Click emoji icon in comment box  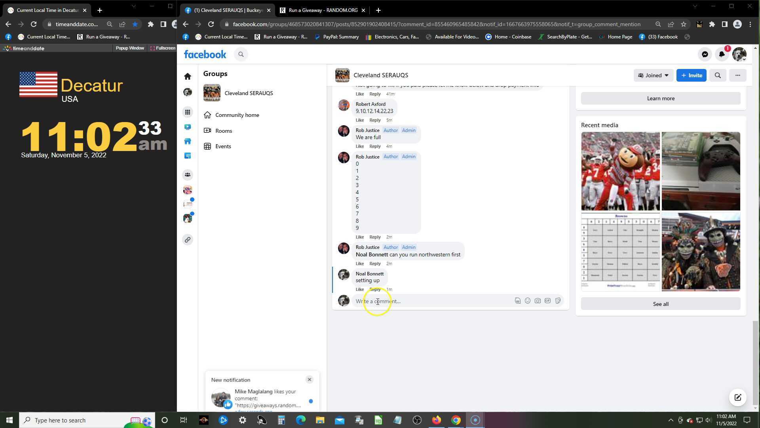coord(527,301)
